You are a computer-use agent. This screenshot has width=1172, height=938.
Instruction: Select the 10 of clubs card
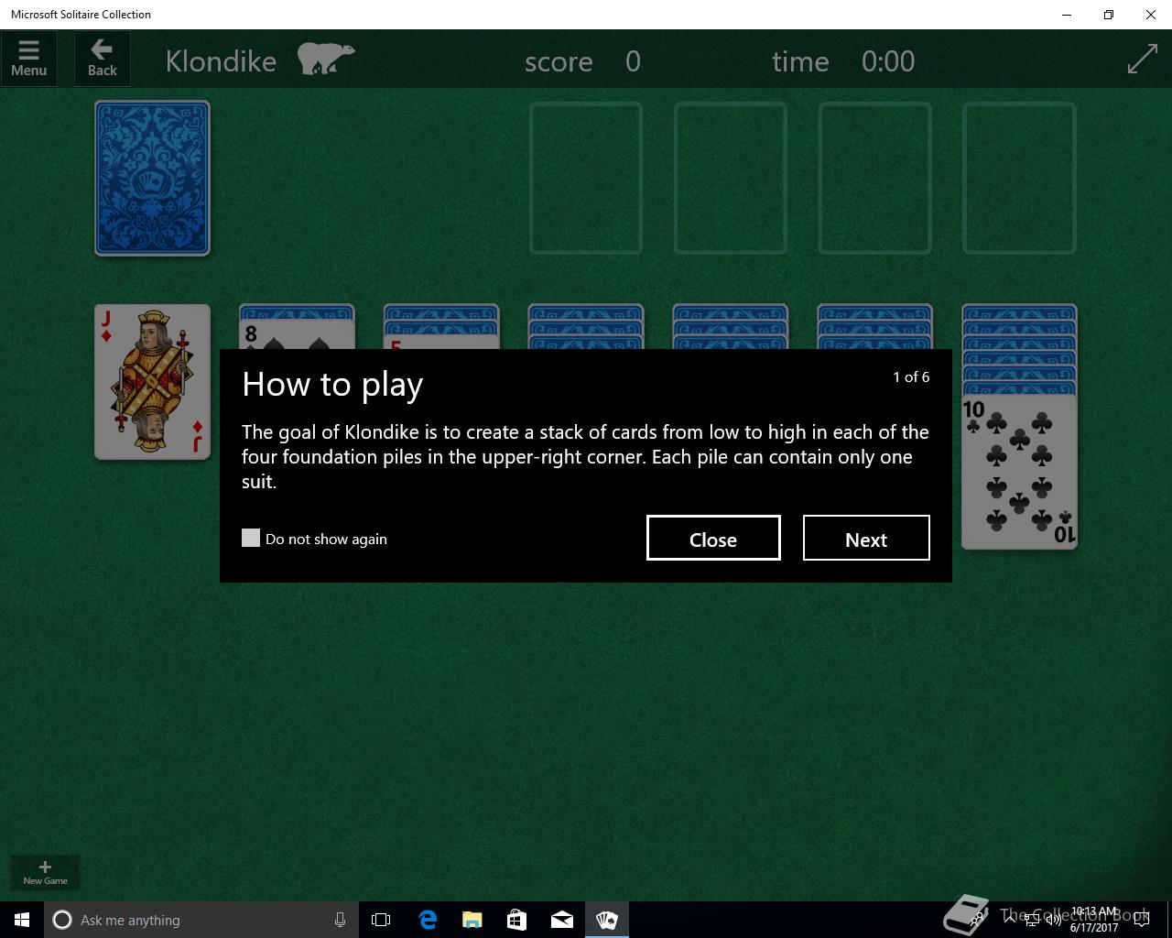[x=1019, y=472]
